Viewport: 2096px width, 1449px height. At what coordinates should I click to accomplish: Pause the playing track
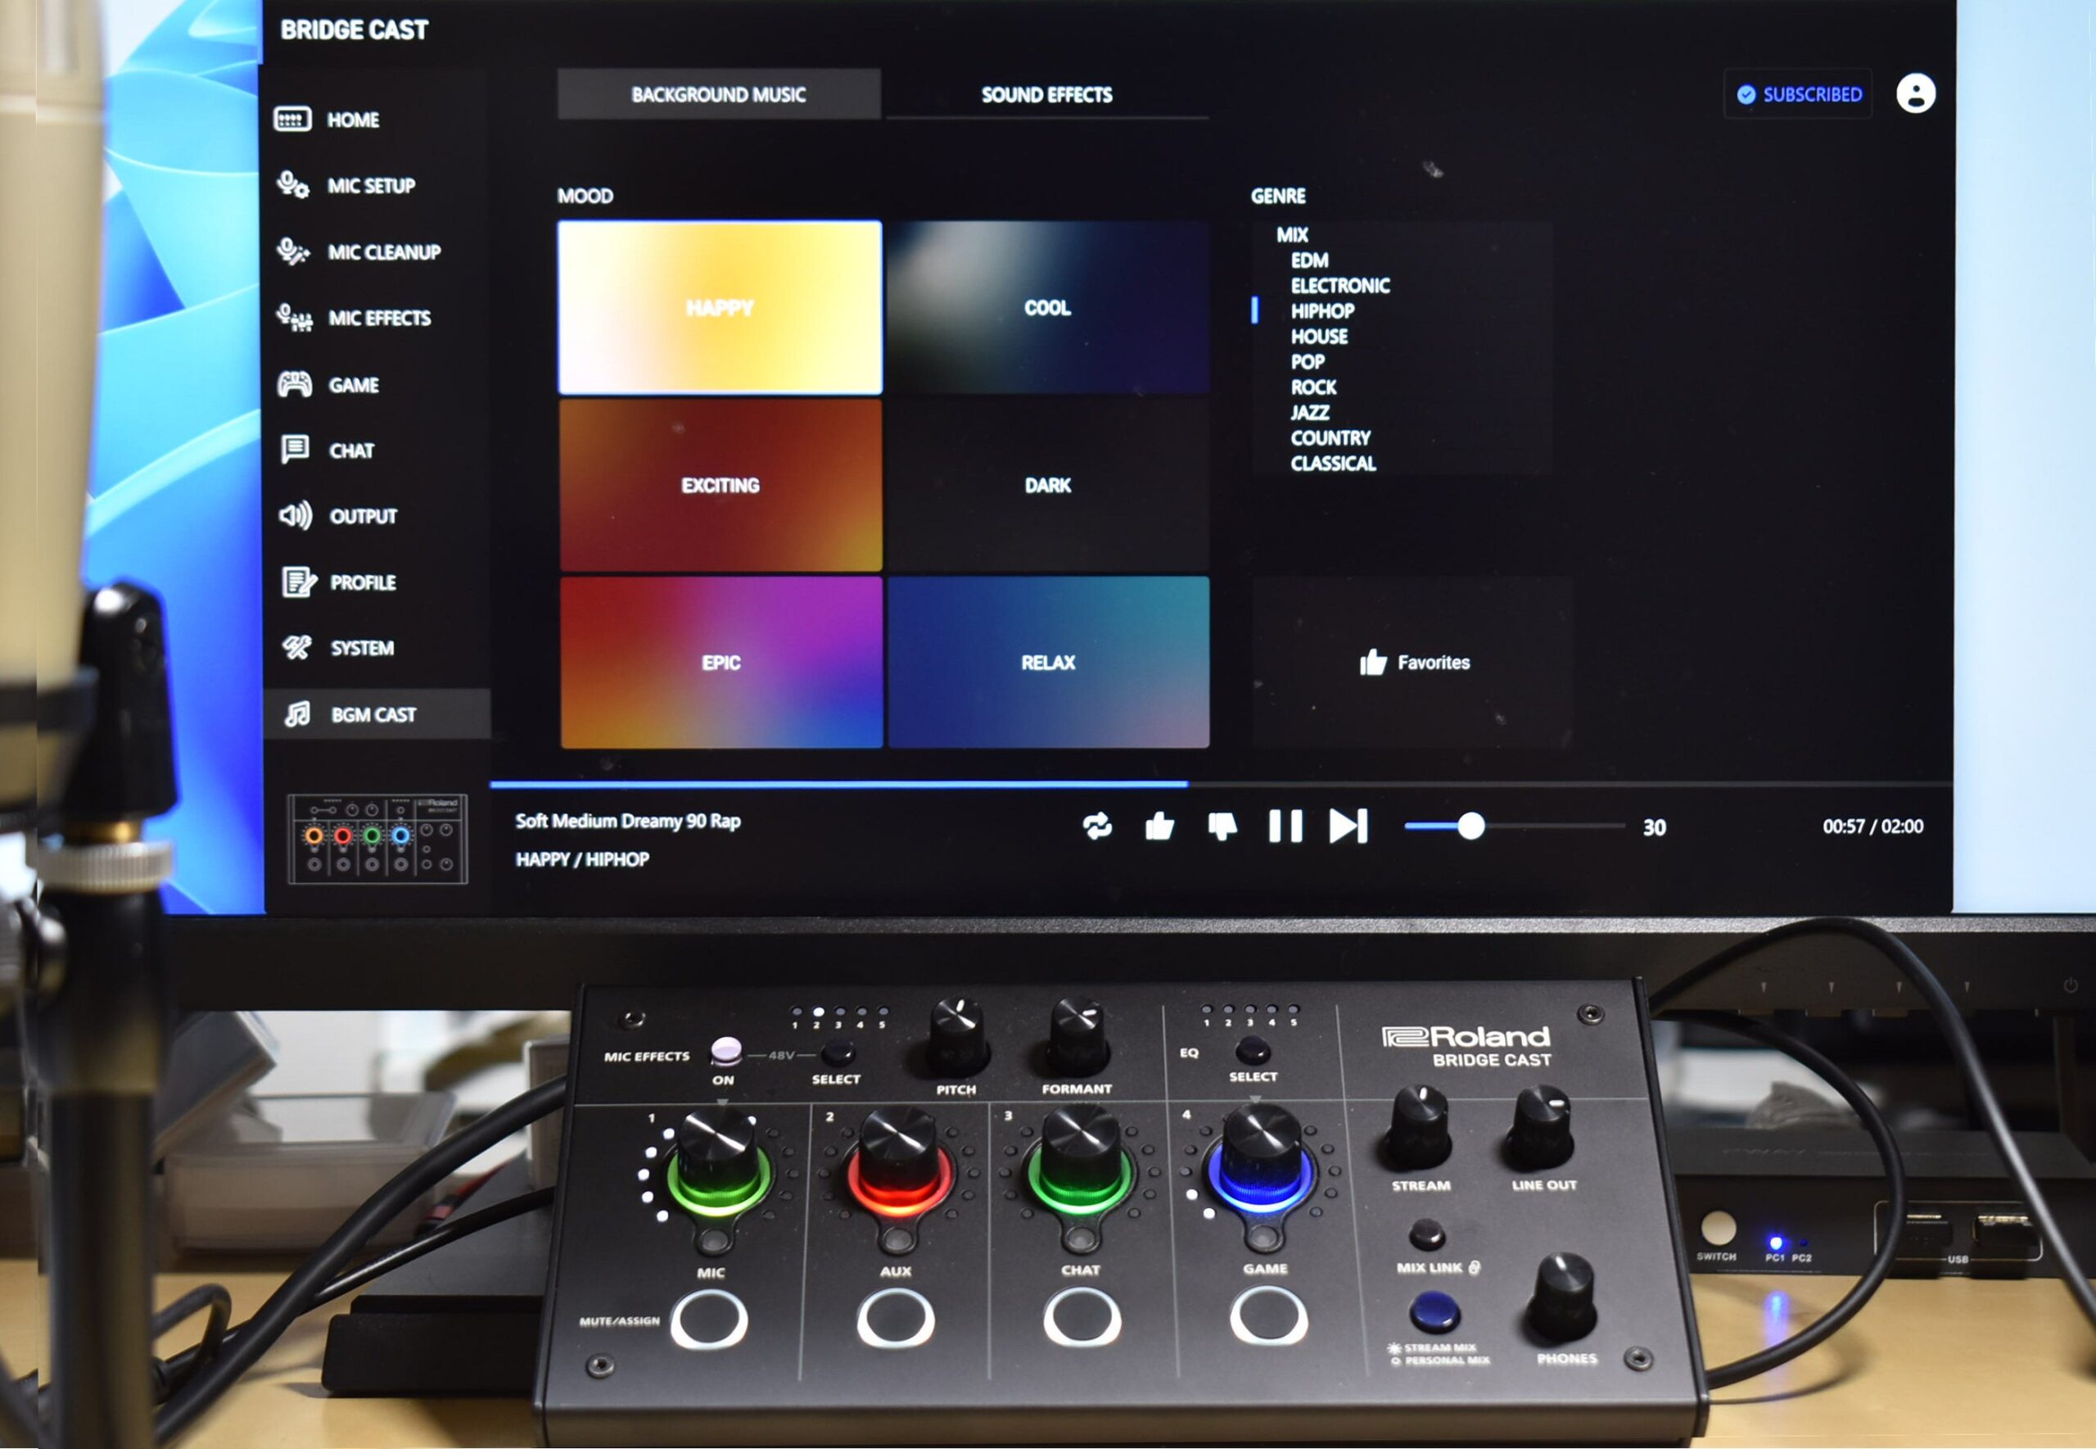tap(1285, 826)
